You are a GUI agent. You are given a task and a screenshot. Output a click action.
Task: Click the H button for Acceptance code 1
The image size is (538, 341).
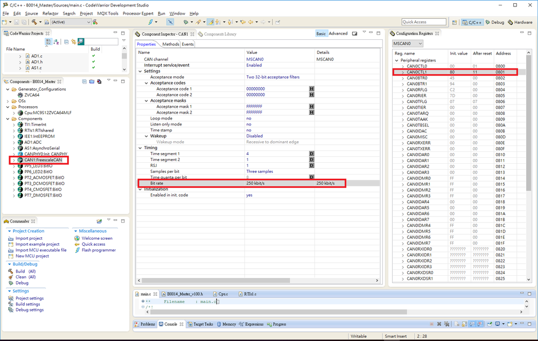coord(312,89)
